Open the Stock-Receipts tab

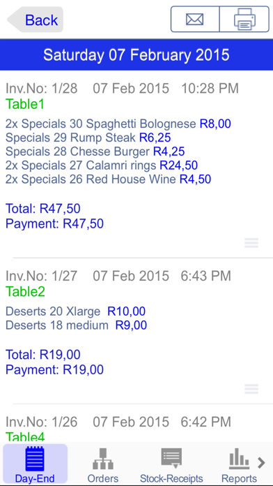(171, 464)
